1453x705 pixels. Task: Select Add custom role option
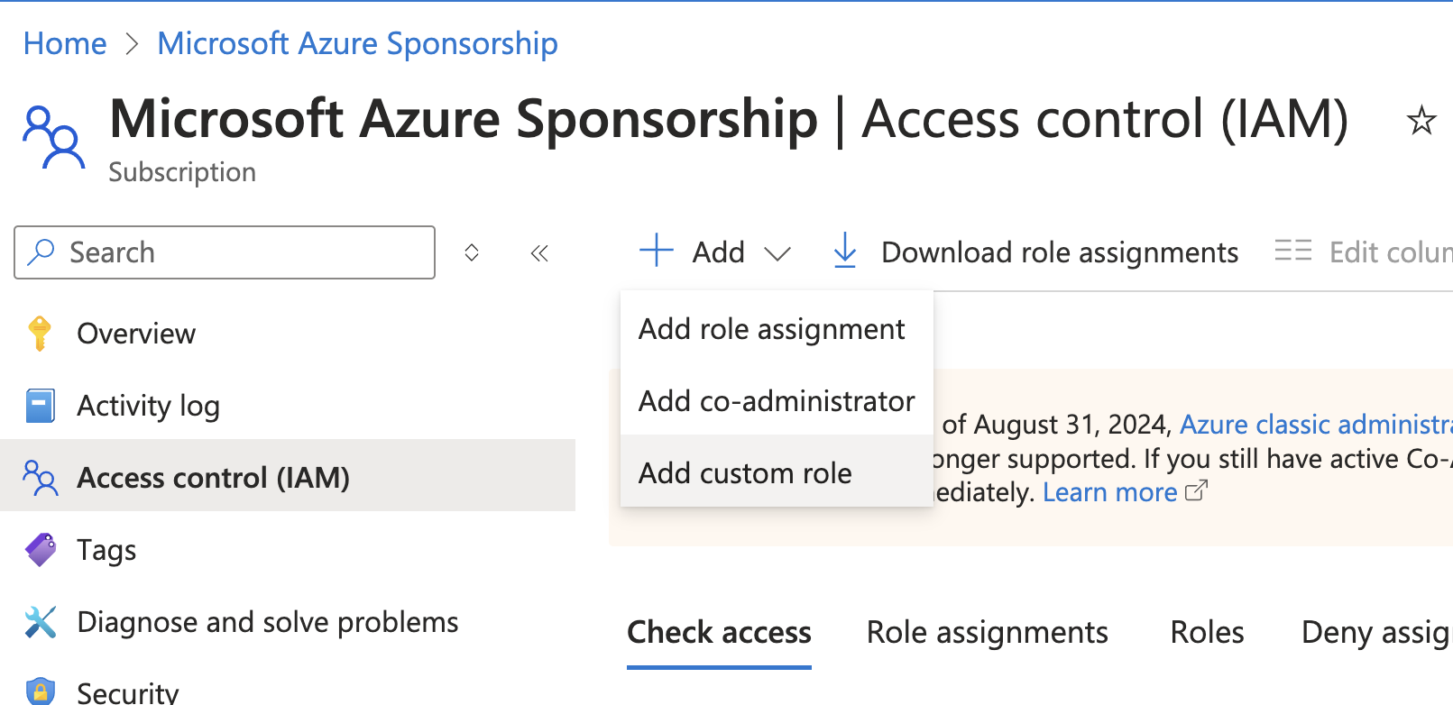point(745,473)
